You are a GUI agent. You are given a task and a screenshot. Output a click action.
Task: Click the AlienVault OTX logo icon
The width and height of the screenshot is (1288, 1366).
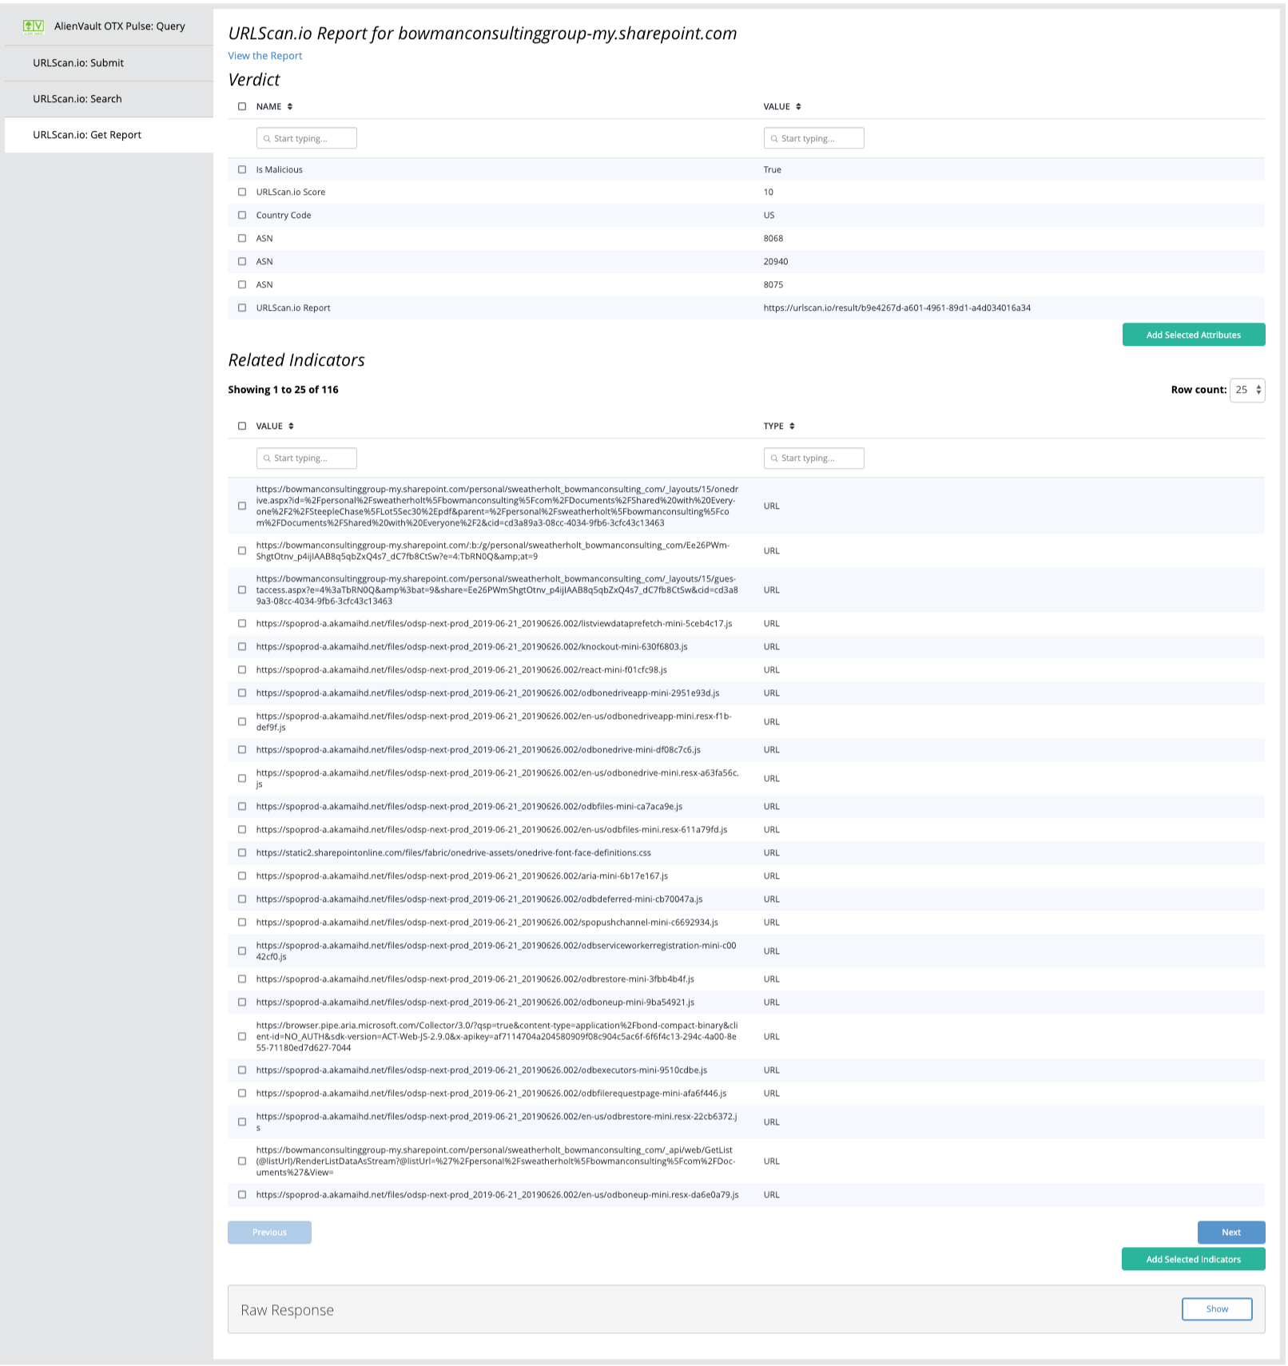(x=34, y=26)
